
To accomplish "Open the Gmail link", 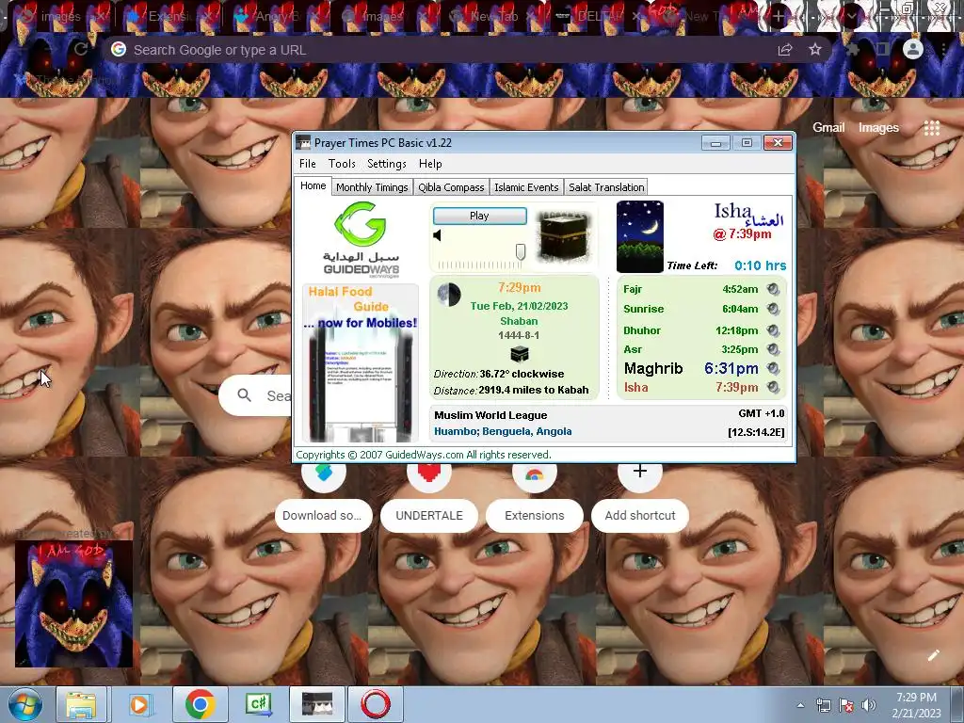I will (x=828, y=127).
